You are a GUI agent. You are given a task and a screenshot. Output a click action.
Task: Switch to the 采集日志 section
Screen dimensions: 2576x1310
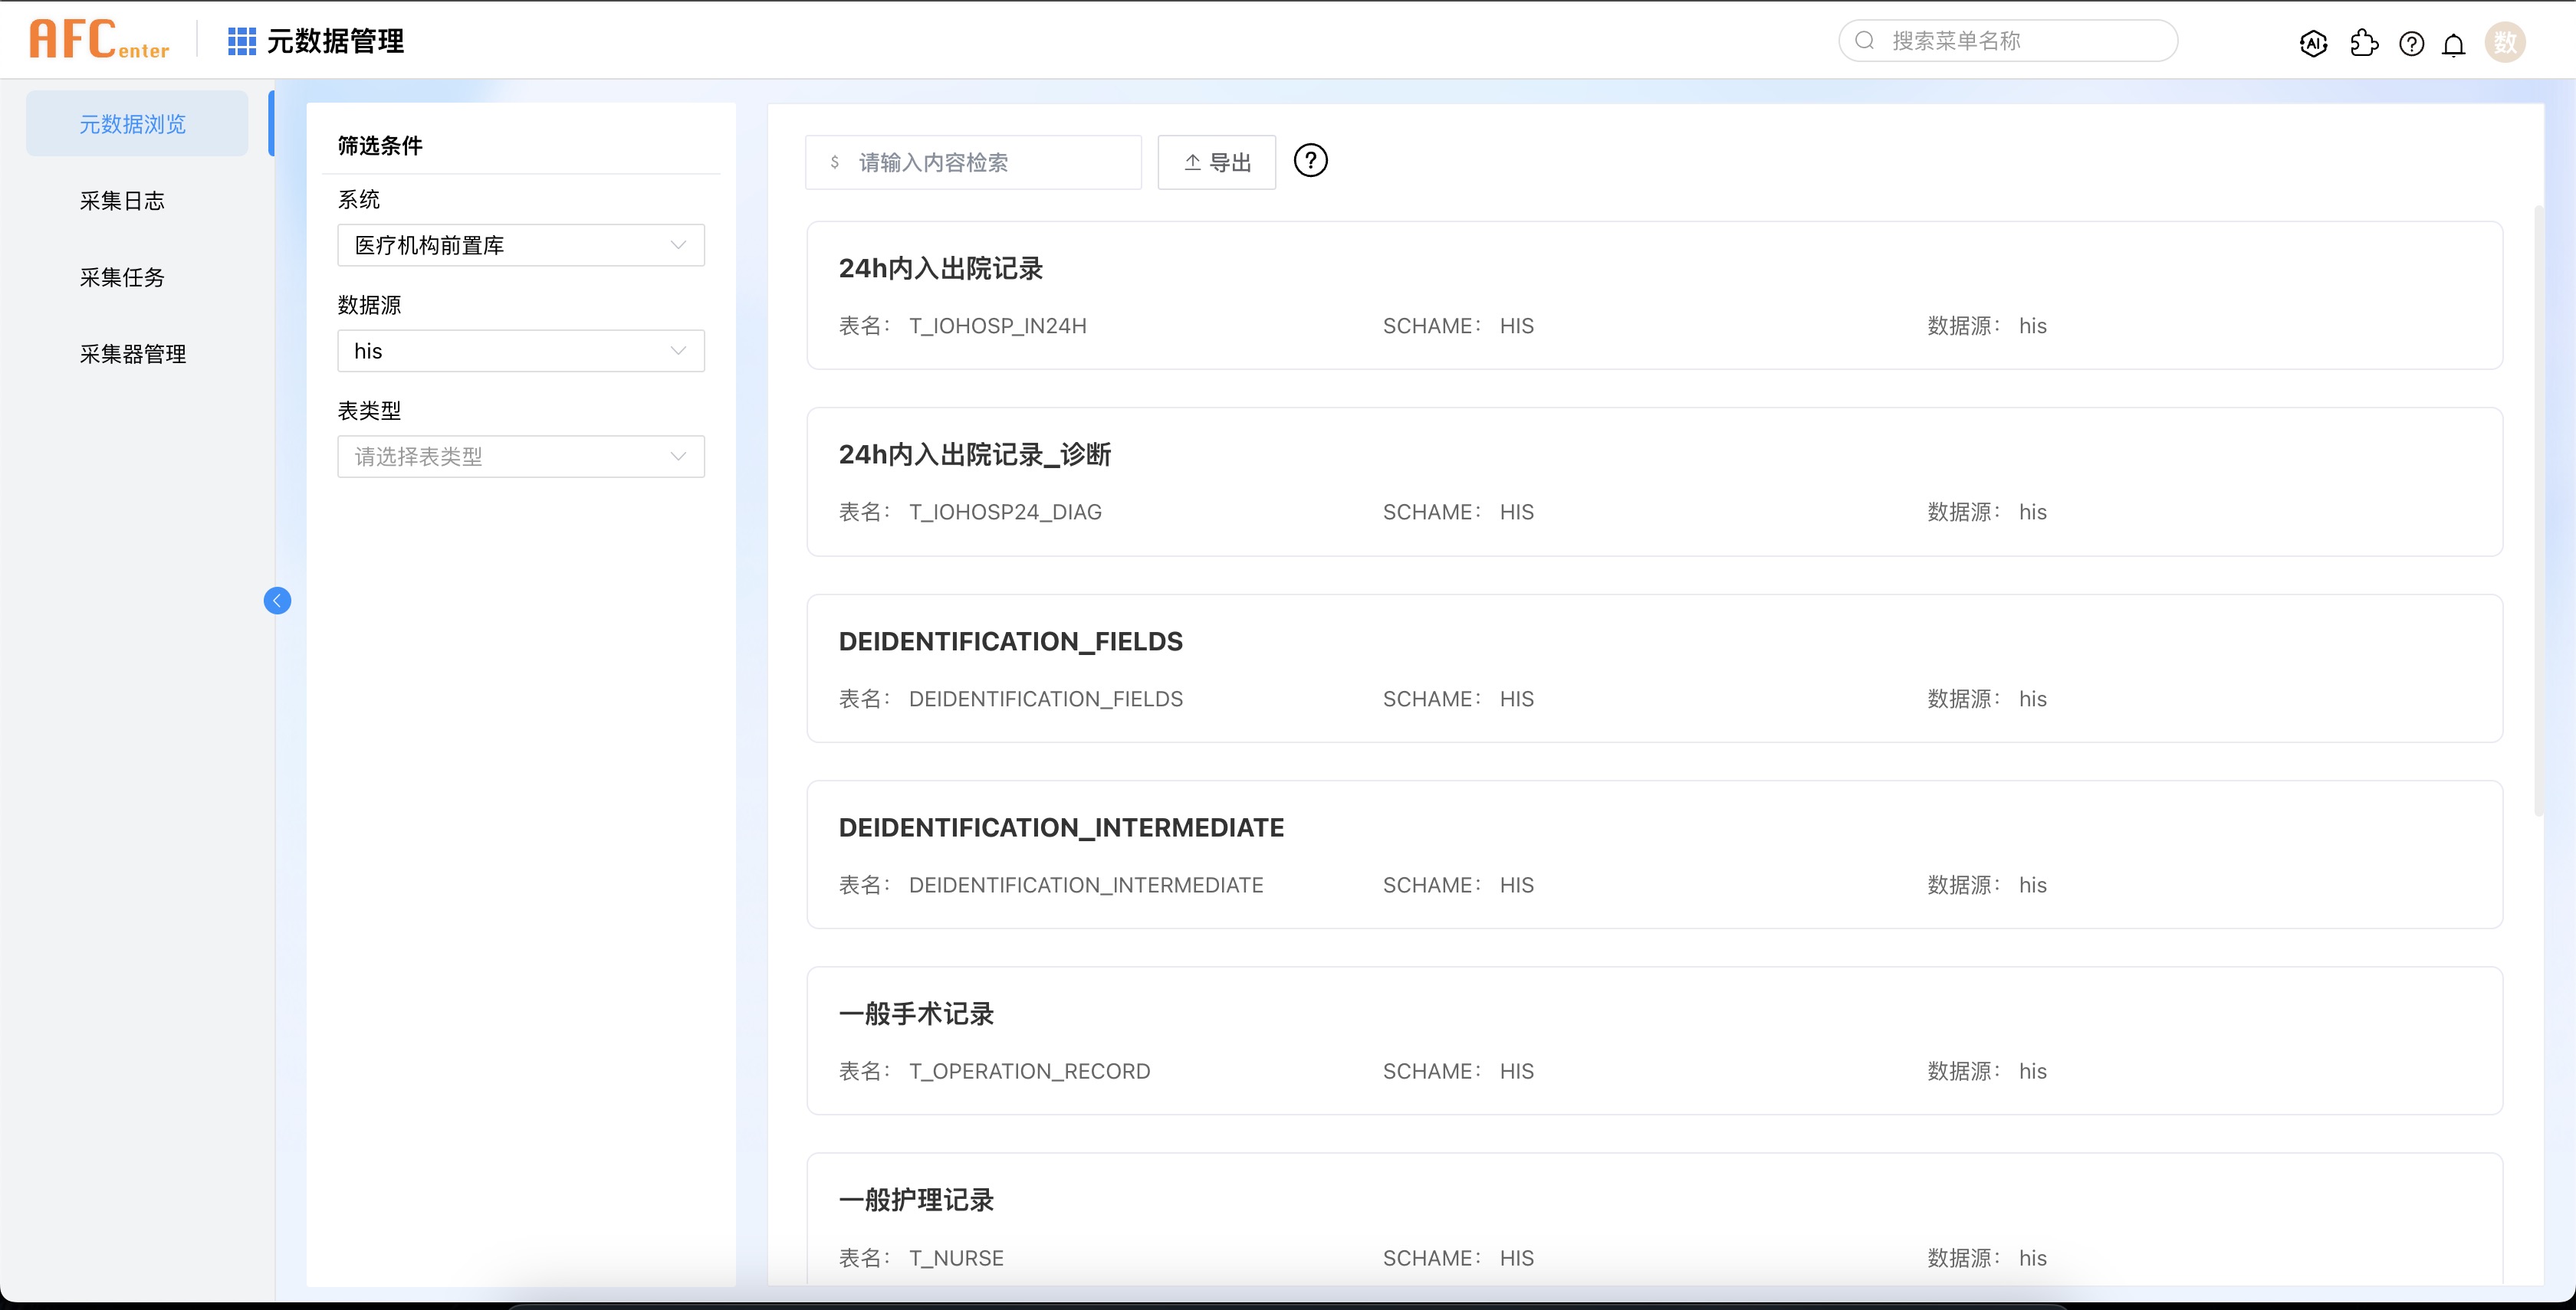point(123,200)
